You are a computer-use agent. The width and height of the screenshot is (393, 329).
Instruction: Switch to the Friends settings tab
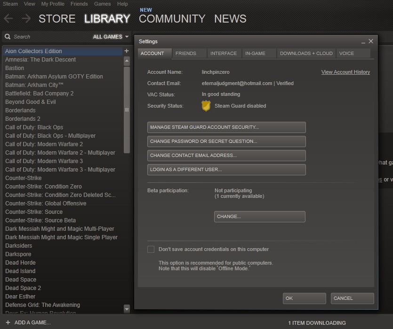(x=190, y=53)
